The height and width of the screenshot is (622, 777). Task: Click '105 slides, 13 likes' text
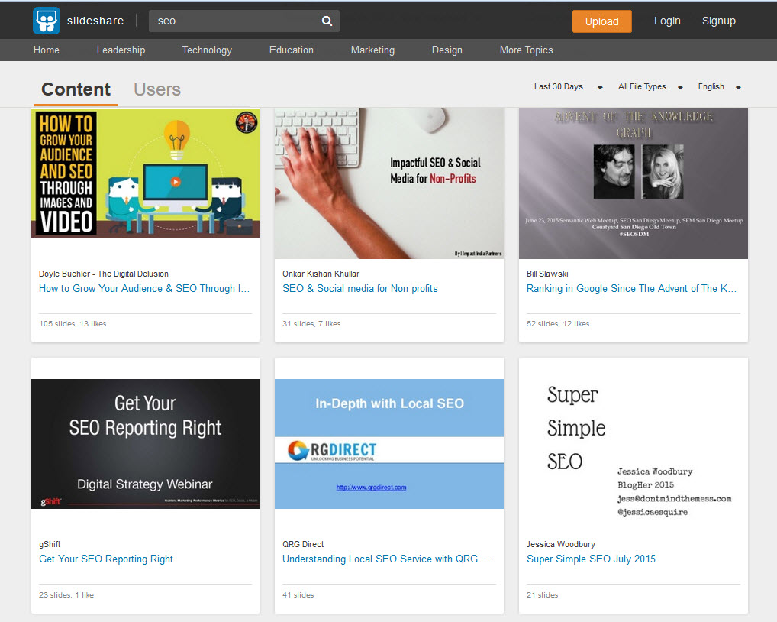coord(73,324)
